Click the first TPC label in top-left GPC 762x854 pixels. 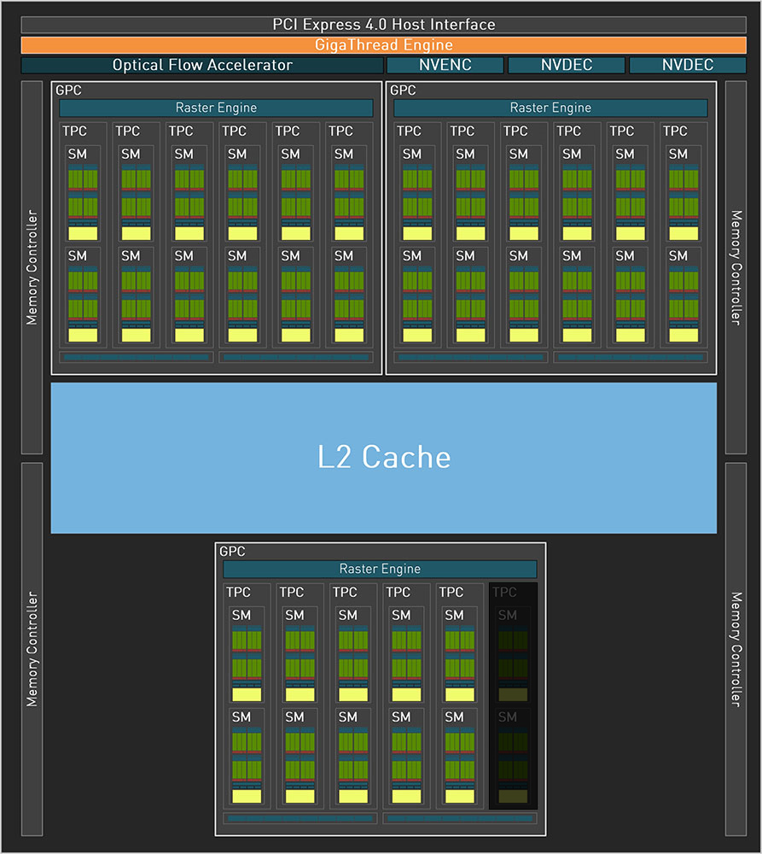pos(74,132)
